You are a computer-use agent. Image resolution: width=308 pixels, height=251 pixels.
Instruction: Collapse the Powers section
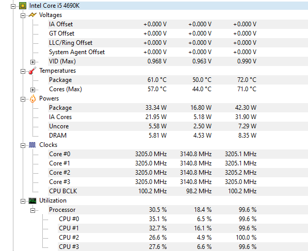point(23,99)
